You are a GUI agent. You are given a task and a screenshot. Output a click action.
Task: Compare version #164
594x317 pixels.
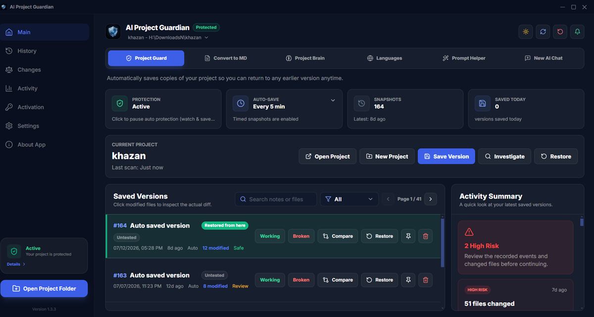click(x=338, y=236)
